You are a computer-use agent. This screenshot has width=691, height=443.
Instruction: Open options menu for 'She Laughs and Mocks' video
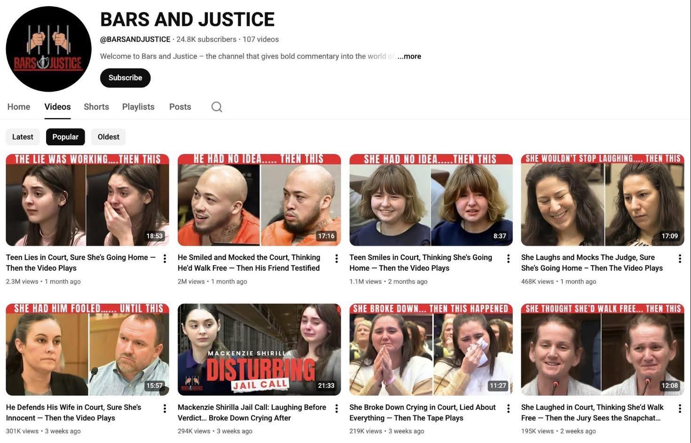pyautogui.click(x=680, y=259)
